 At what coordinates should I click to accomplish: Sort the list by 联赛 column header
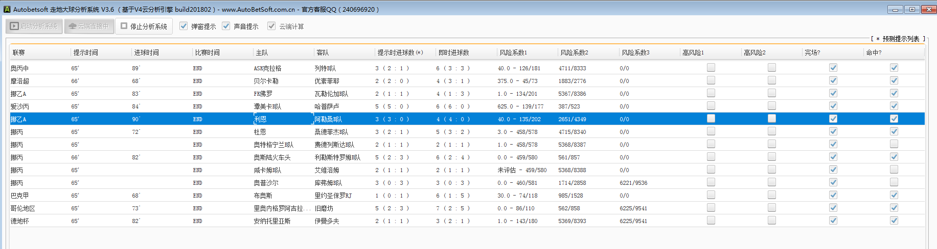point(19,52)
